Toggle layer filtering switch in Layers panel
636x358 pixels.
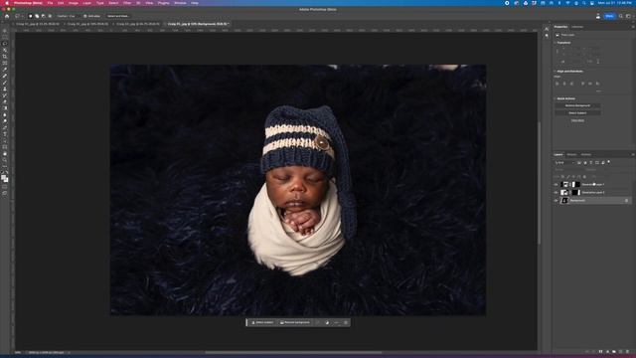(x=609, y=162)
